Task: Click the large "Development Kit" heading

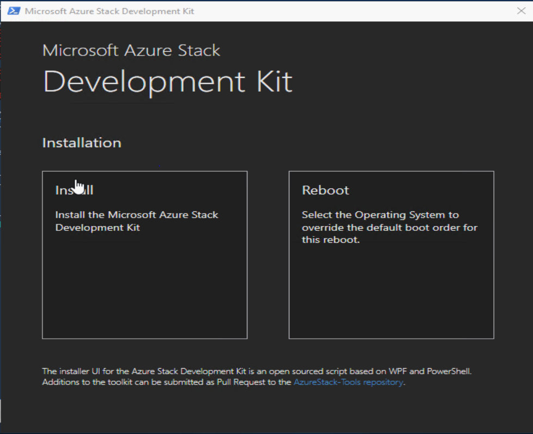Action: [167, 83]
